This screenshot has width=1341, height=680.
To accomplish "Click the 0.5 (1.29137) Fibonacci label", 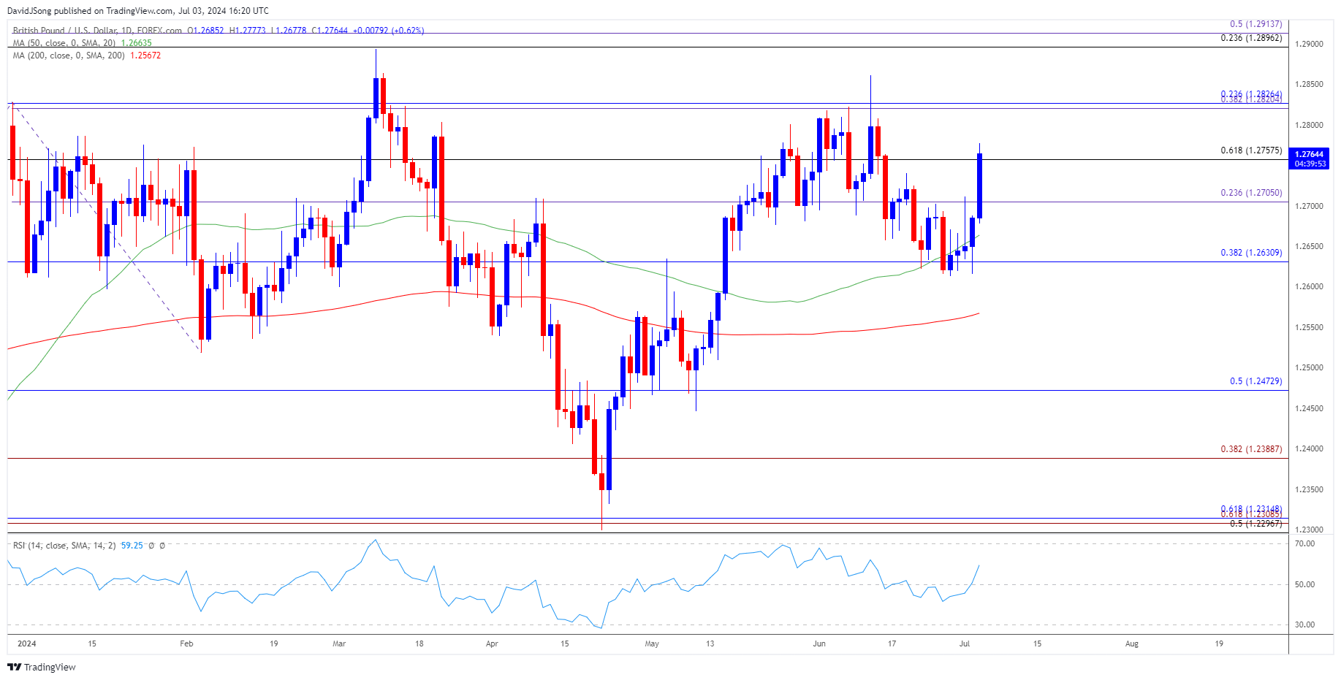I will 1255,24.
